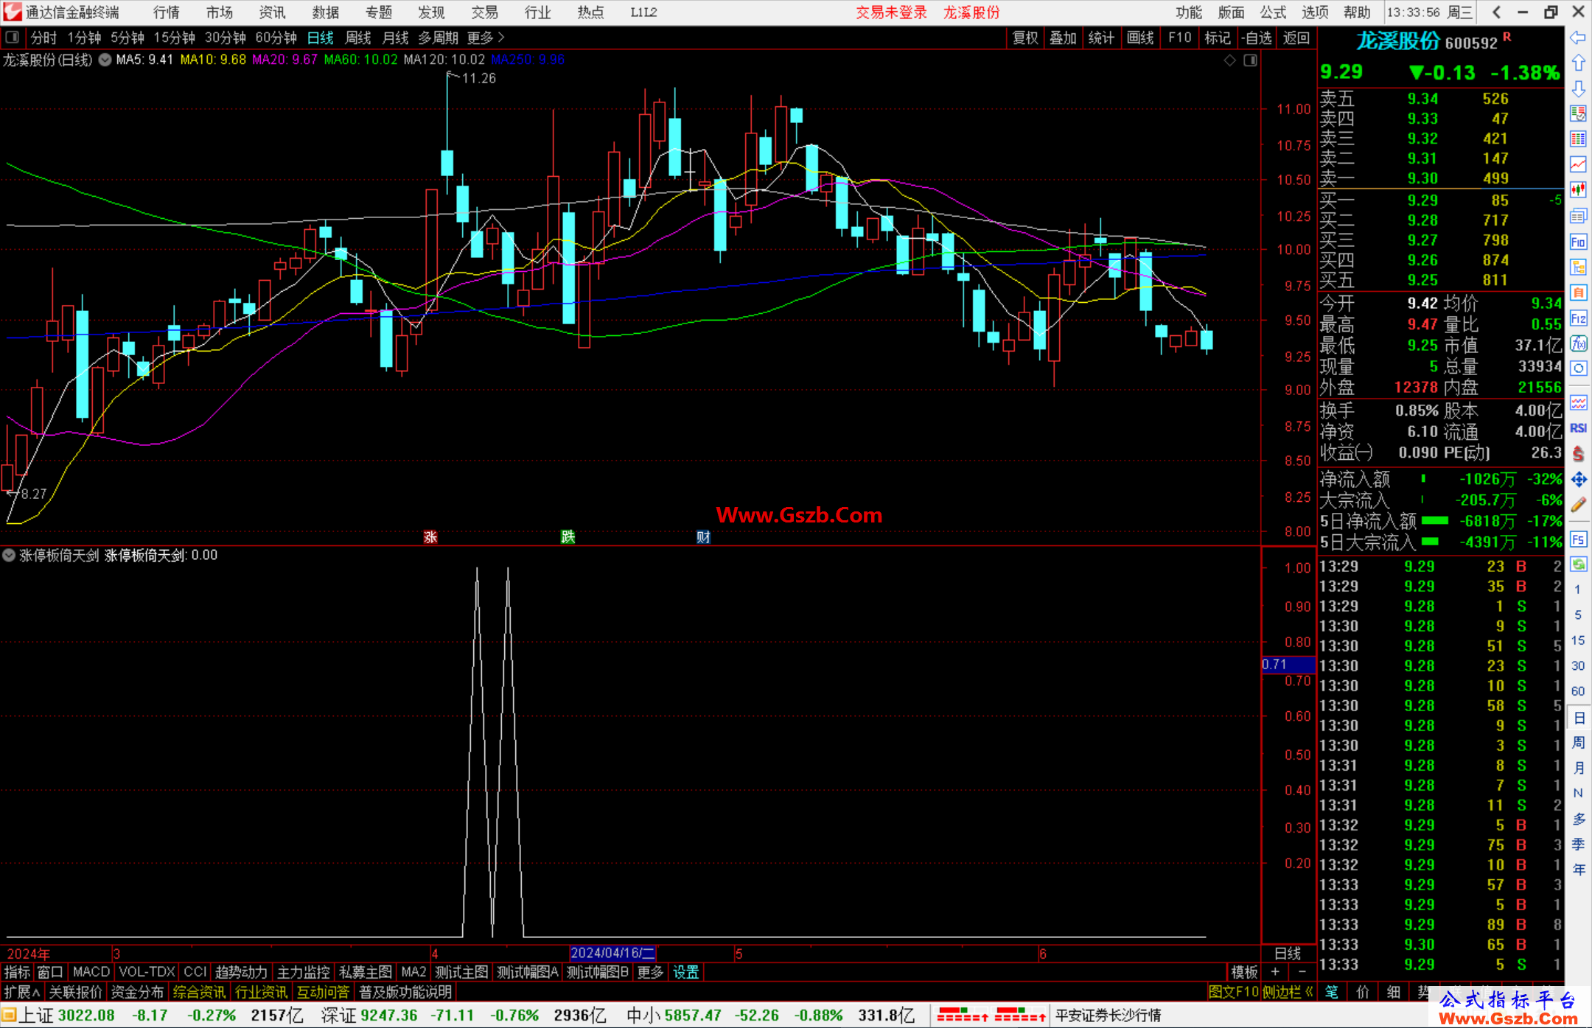Click the circle sidebar icon
The width and height of the screenshot is (1592, 1028).
point(1578,368)
